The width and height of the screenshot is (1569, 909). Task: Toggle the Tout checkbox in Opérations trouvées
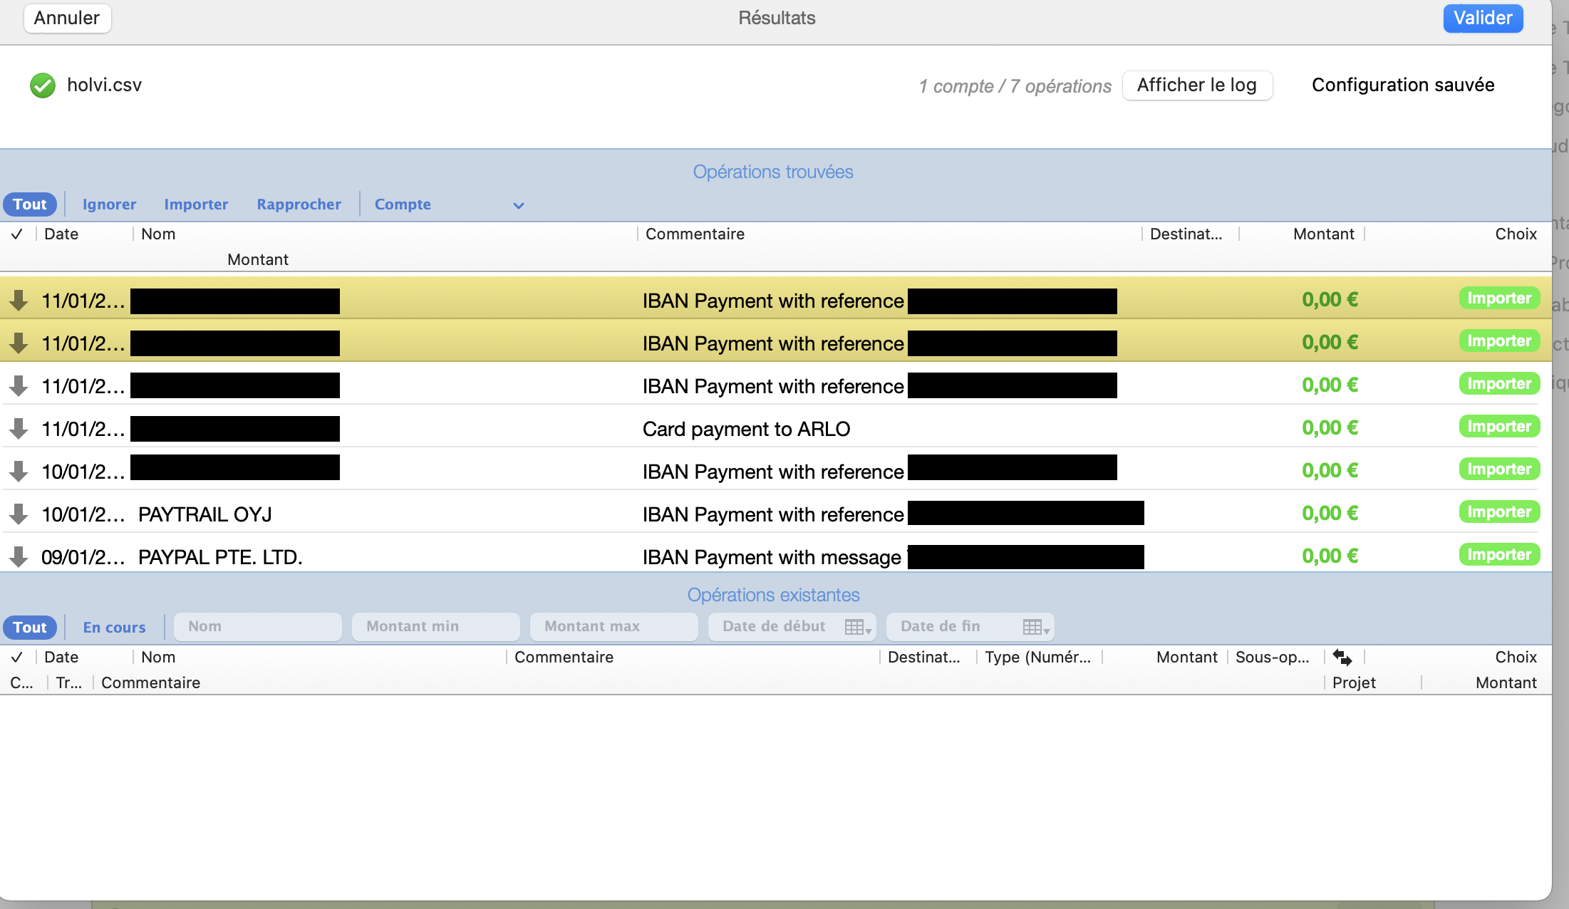15,234
